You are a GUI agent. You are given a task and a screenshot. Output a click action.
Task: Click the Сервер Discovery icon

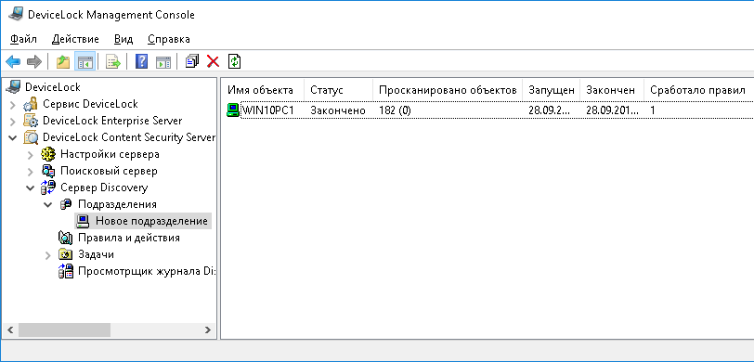click(x=48, y=187)
